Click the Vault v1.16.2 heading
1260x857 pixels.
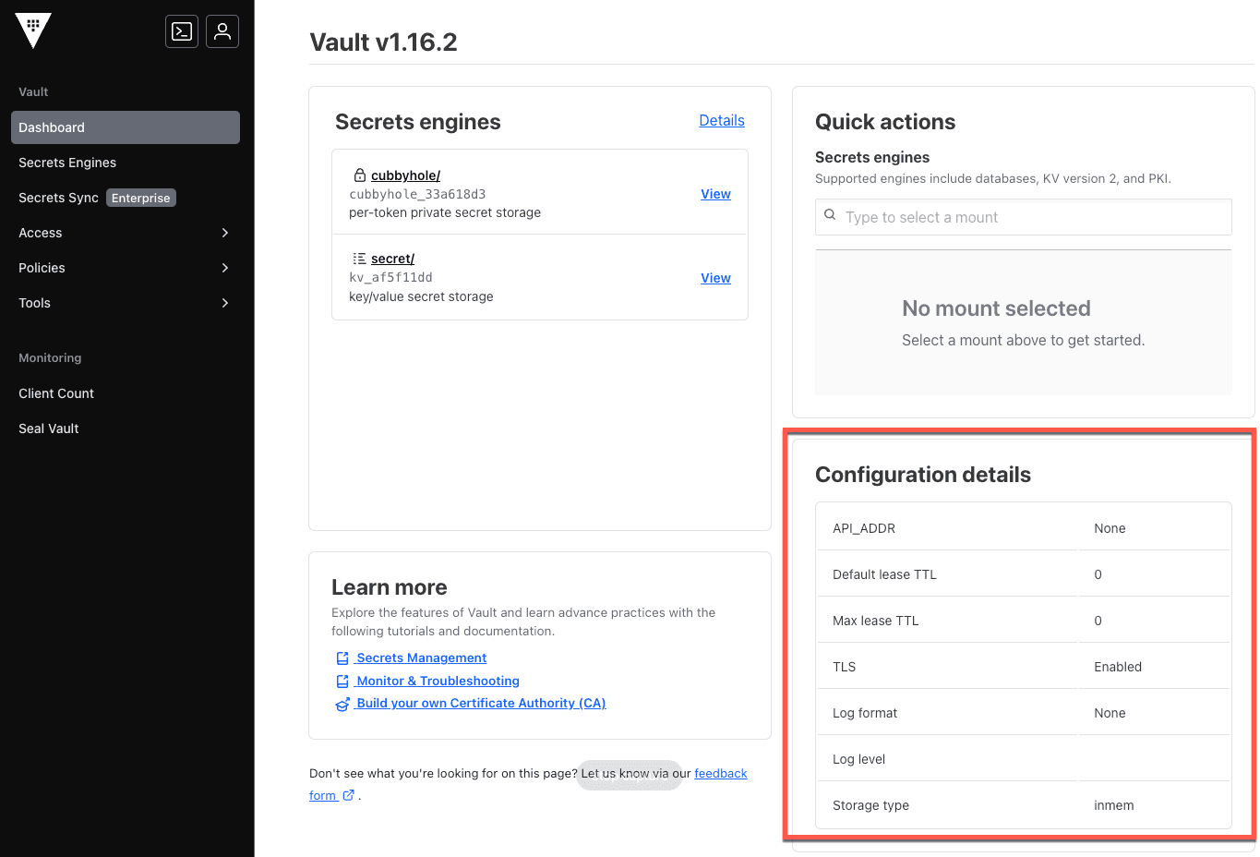click(383, 42)
